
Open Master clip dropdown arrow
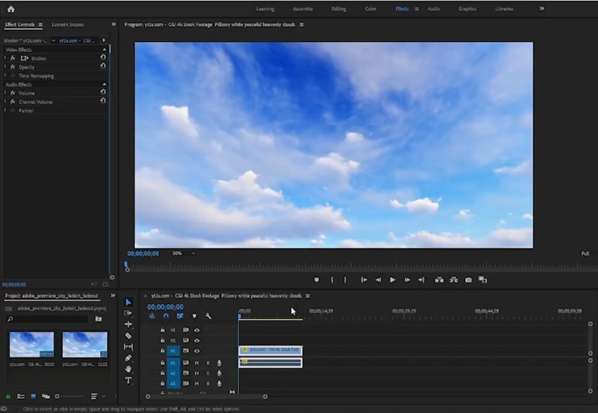click(53, 40)
